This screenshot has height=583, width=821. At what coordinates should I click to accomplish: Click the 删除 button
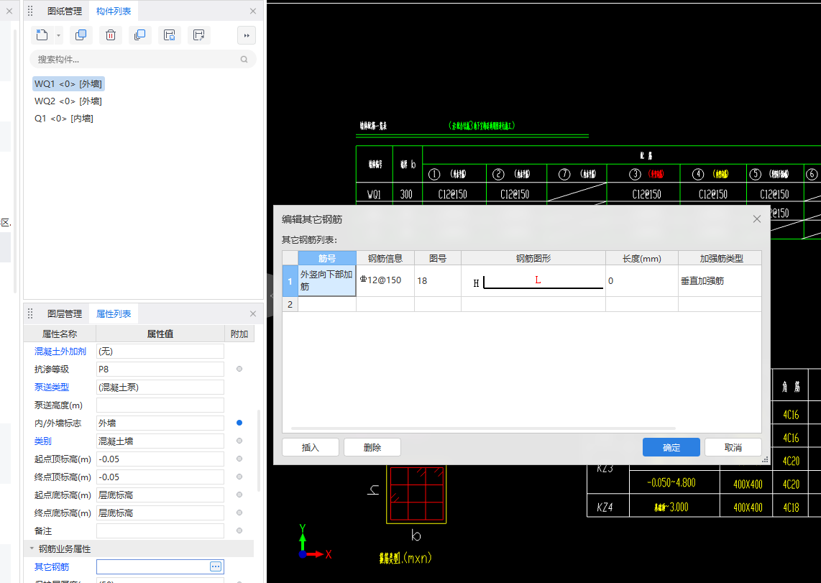coord(372,447)
